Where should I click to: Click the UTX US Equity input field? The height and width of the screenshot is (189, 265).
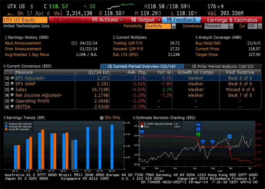[x=25, y=19]
